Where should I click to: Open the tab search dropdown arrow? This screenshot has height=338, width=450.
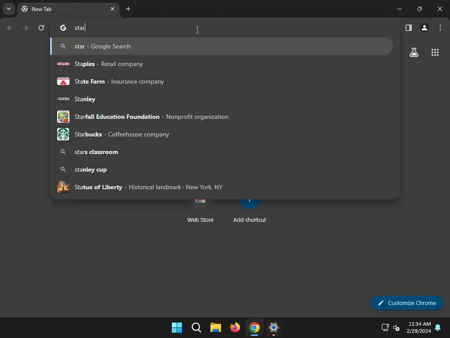[x=9, y=9]
